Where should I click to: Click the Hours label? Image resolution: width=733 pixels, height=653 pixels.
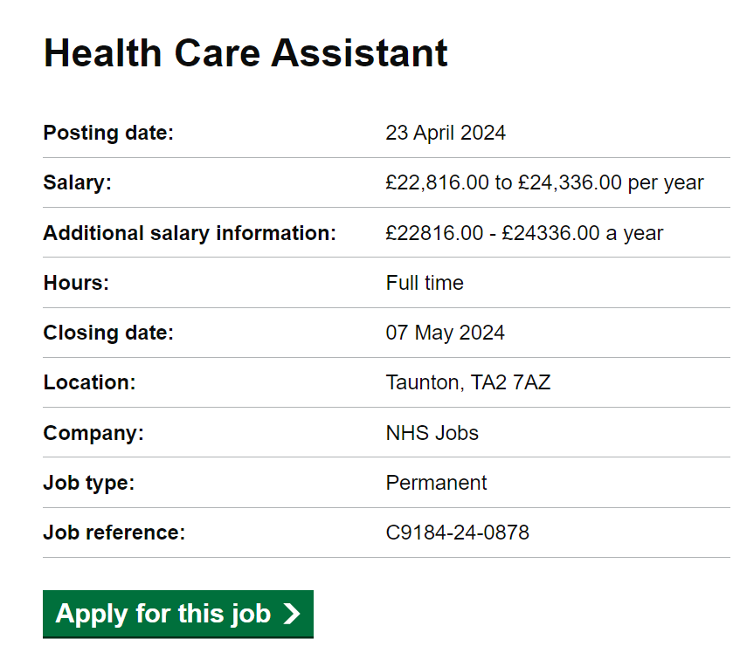(76, 283)
